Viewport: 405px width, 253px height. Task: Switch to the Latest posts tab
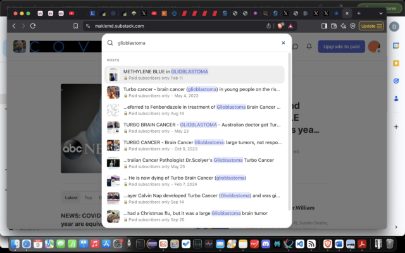pos(71,197)
